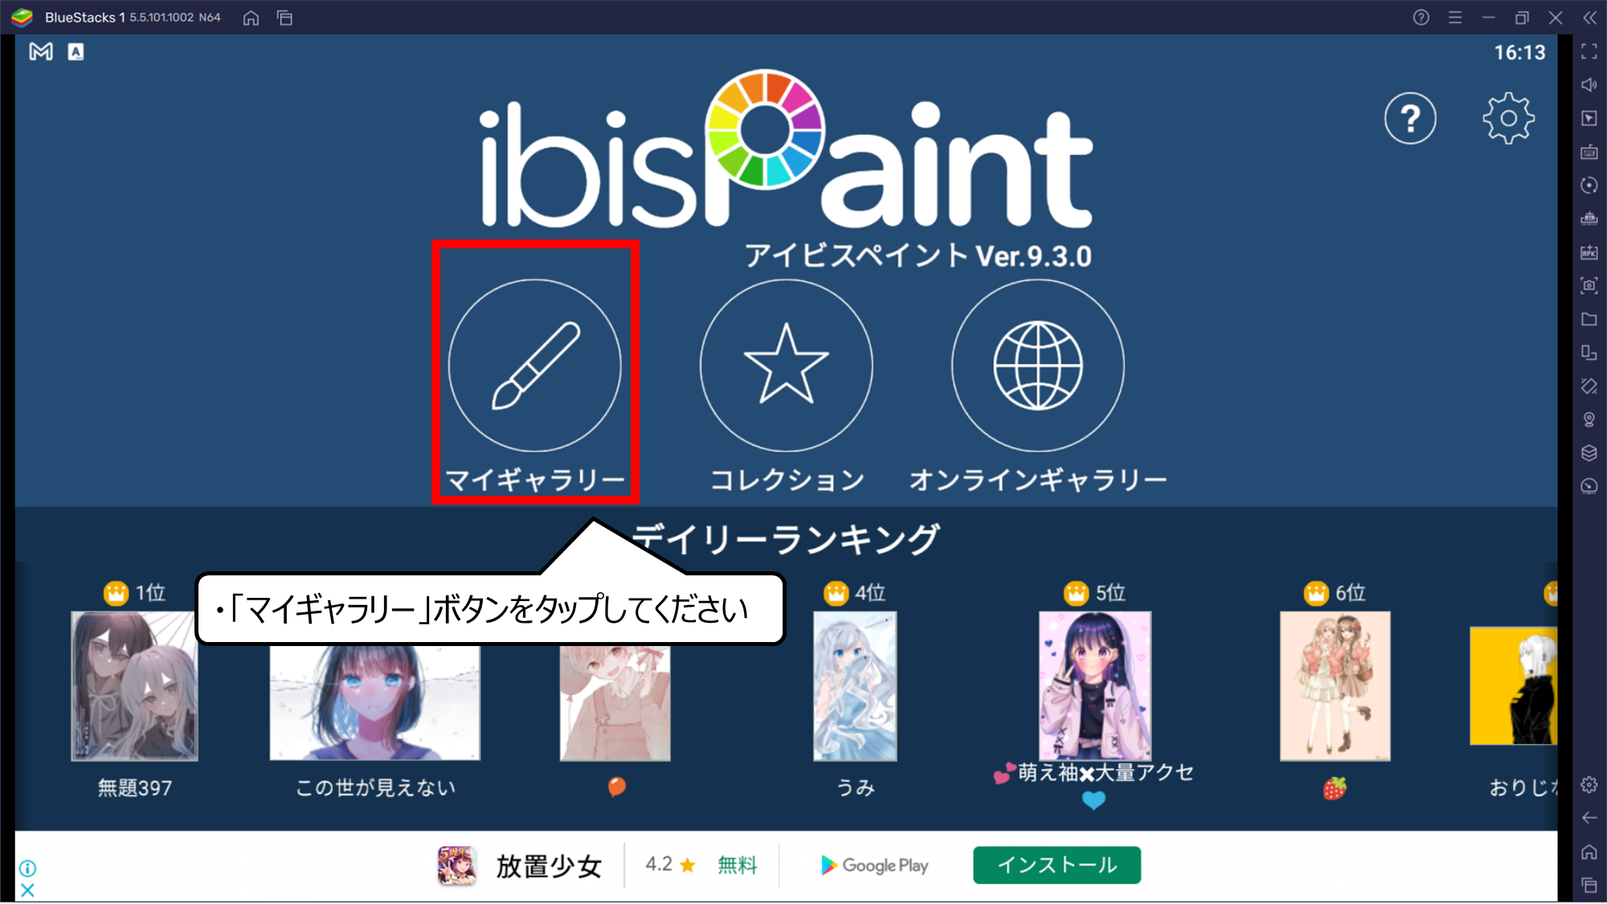The height and width of the screenshot is (904, 1607).
Task: Open My Gallery brush icon
Action: coord(535,366)
